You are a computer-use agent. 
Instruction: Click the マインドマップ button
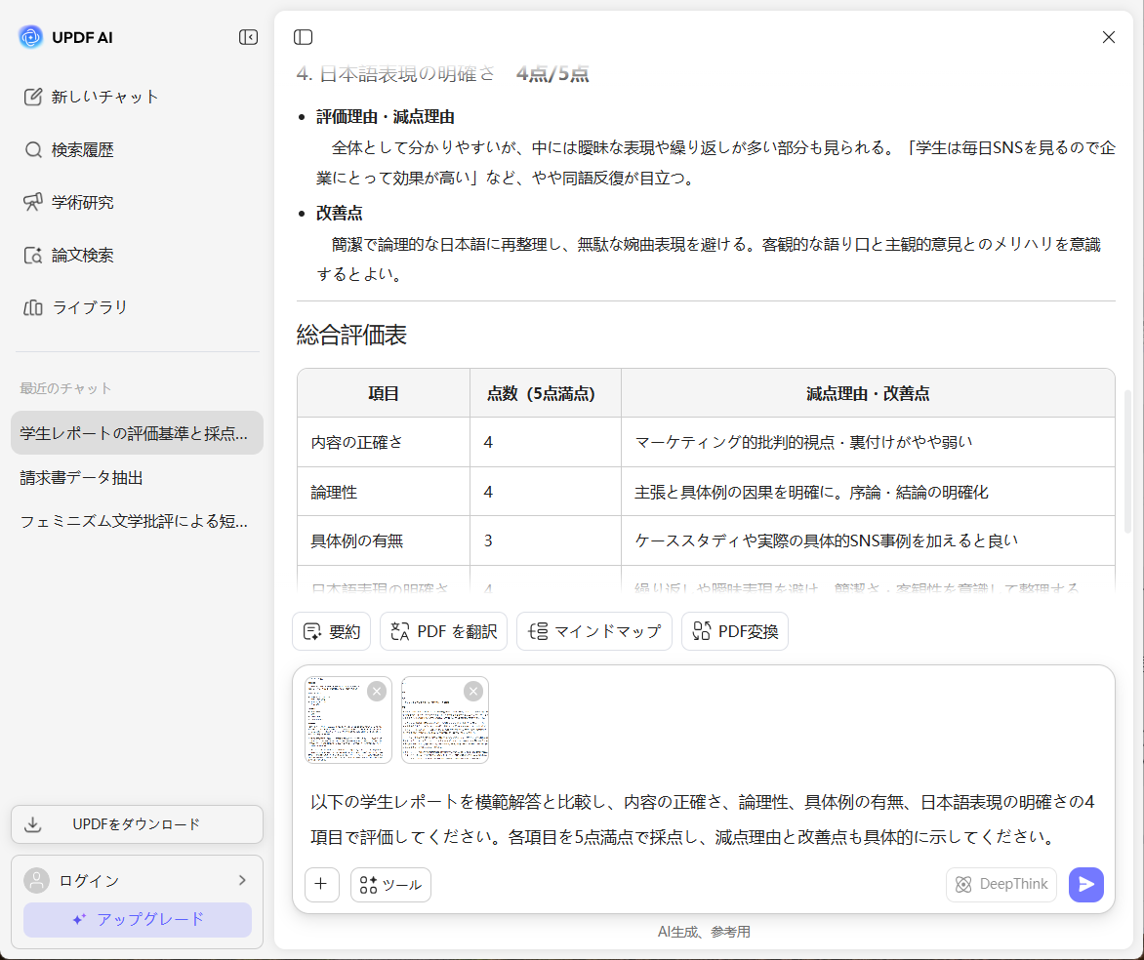pos(593,631)
